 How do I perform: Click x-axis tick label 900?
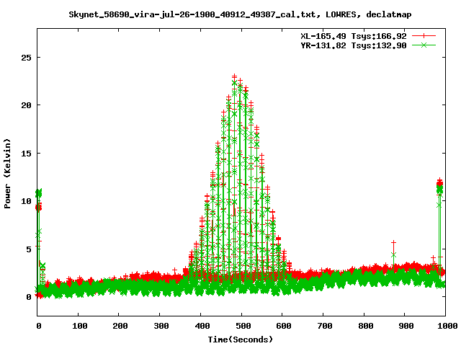[406, 326]
